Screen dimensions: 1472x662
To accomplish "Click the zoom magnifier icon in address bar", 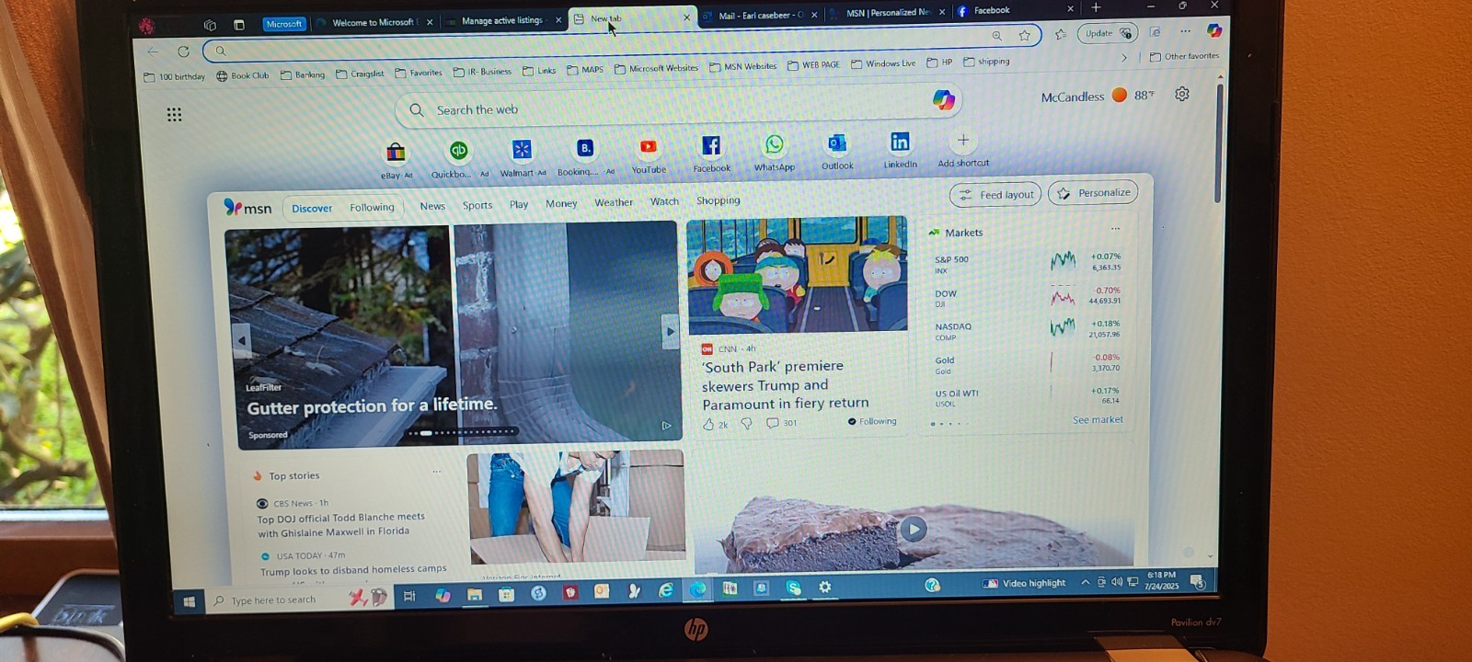I will coord(996,36).
